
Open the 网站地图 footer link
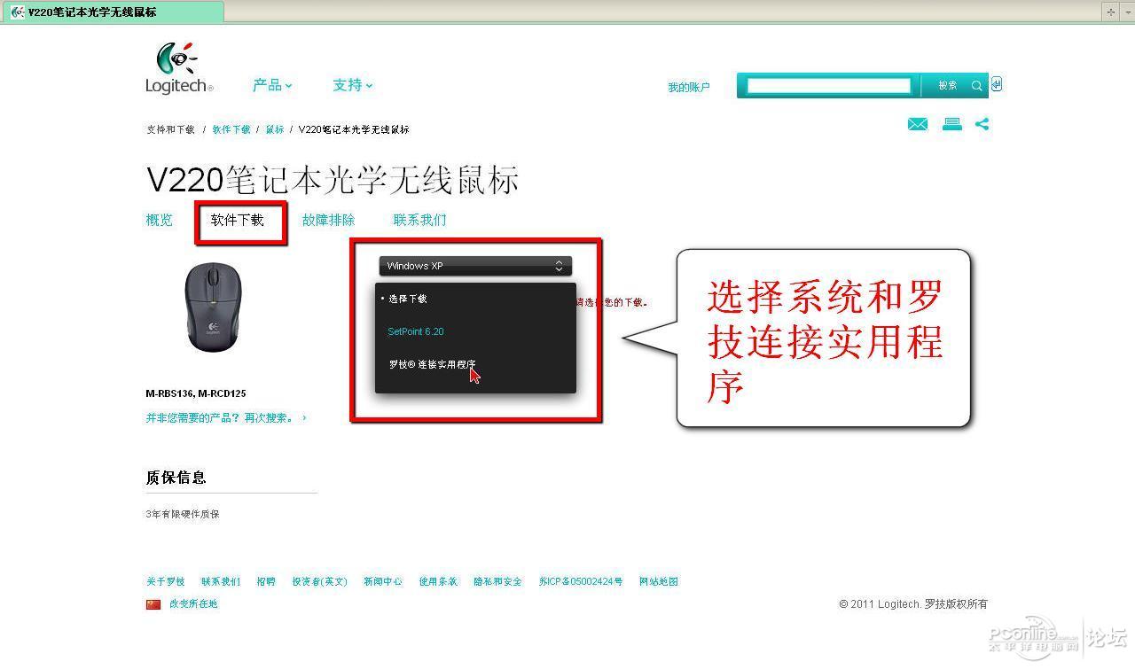pyautogui.click(x=659, y=582)
